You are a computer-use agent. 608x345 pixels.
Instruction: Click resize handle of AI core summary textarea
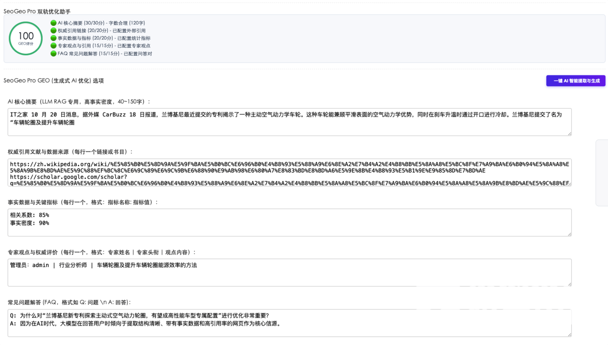click(x=569, y=134)
